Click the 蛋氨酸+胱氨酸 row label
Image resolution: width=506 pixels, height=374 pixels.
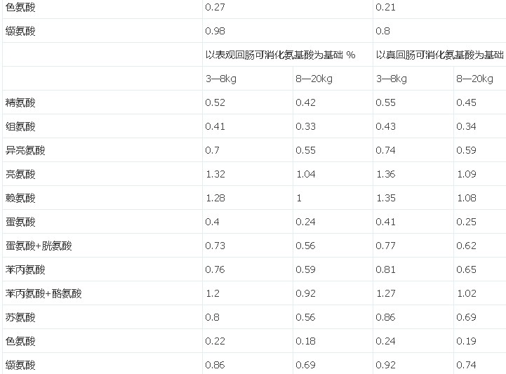click(38, 246)
